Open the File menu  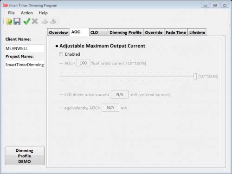[x=12, y=13]
